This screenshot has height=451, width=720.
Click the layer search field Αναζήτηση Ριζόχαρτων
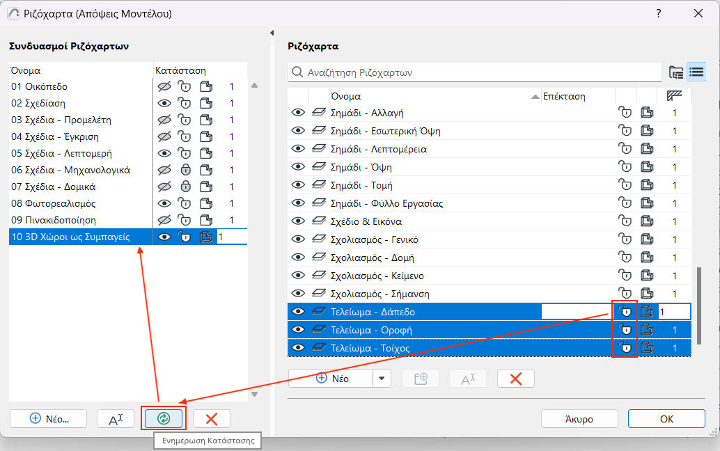click(x=475, y=72)
